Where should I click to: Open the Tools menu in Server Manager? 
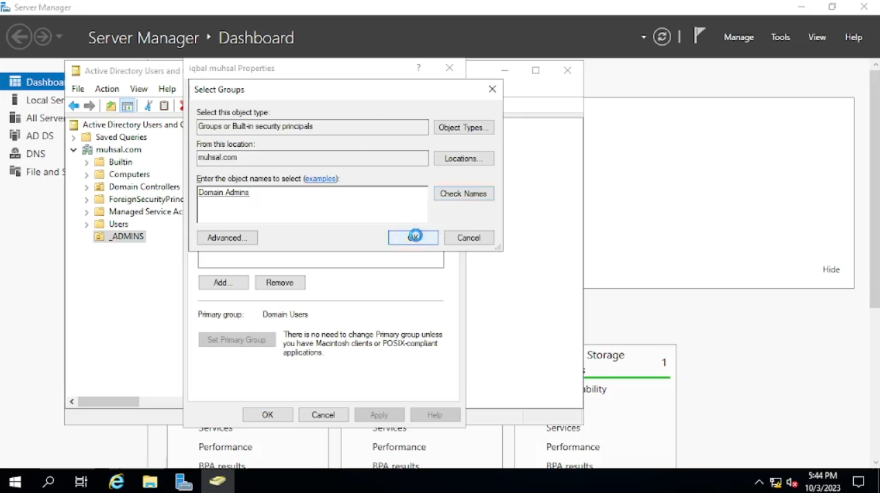click(780, 37)
